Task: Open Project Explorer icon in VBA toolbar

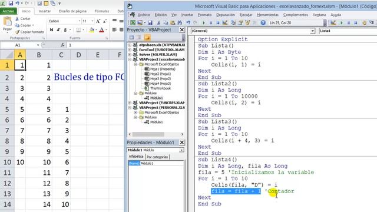Action: click(x=233, y=22)
